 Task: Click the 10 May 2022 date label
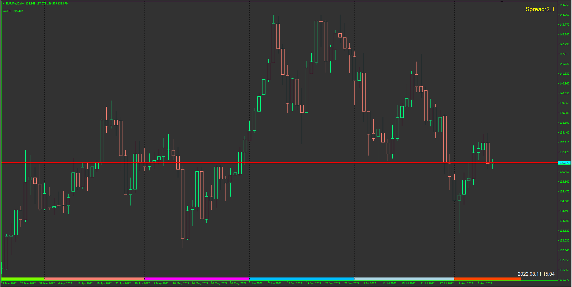point(181,283)
